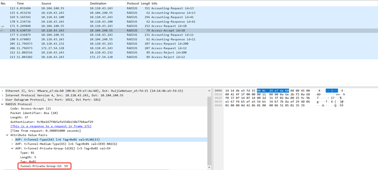Click hex offset row 0020
Screen dimensions: 378x170
coord(218,98)
